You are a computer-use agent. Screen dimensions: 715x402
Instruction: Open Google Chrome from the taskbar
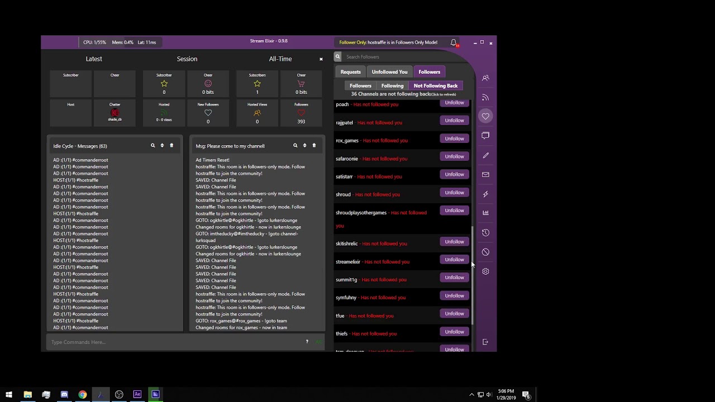(x=83, y=395)
